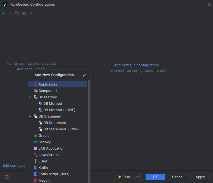Image resolution: width=213 pixels, height=183 pixels.
Task: Click the DB Statement parent group label
Action: pos(50,116)
